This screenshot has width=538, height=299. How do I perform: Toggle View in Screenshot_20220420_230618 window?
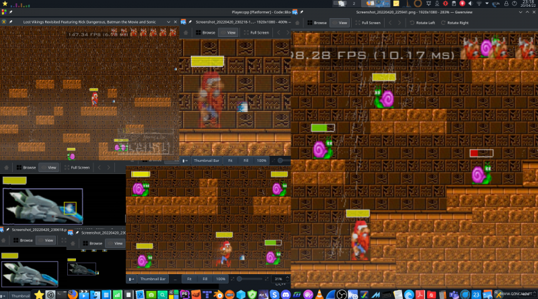pyautogui.click(x=46, y=241)
